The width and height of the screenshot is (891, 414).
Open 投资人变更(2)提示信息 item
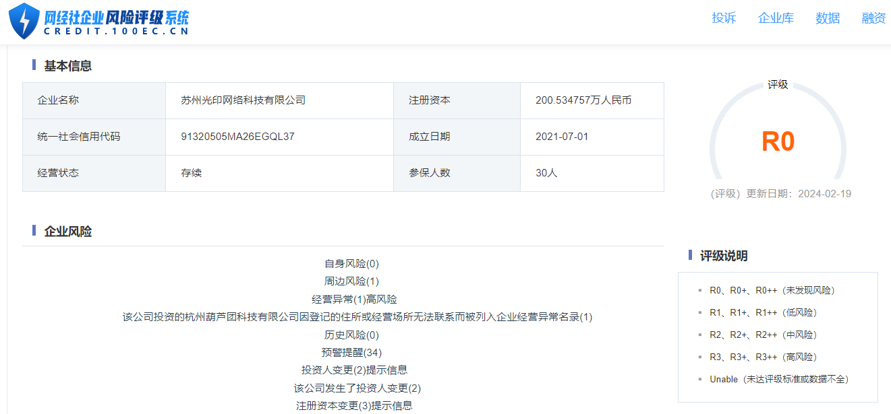click(354, 370)
